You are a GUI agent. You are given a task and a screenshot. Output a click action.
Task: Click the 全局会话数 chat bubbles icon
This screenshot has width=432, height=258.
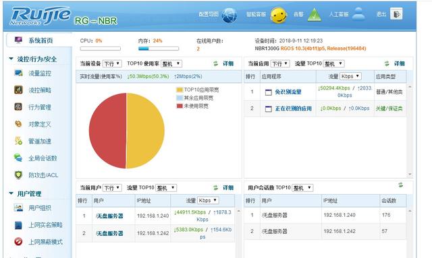click(18, 158)
